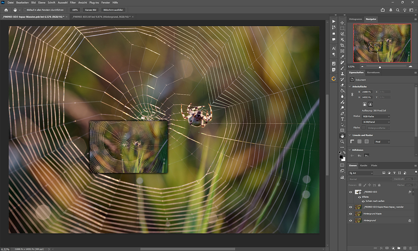Open the Filter menu
Image resolution: width=418 pixels, height=251 pixels.
click(x=73, y=2)
